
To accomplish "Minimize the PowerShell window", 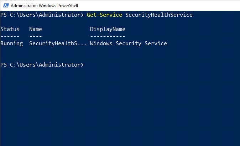I will coord(200,6).
